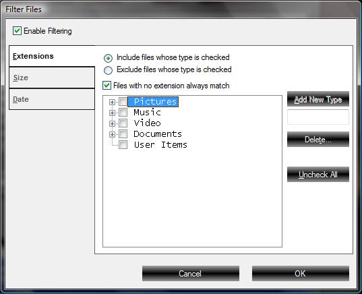Check the Documents type checkbox
This screenshot has width=362, height=294.
coord(123,134)
